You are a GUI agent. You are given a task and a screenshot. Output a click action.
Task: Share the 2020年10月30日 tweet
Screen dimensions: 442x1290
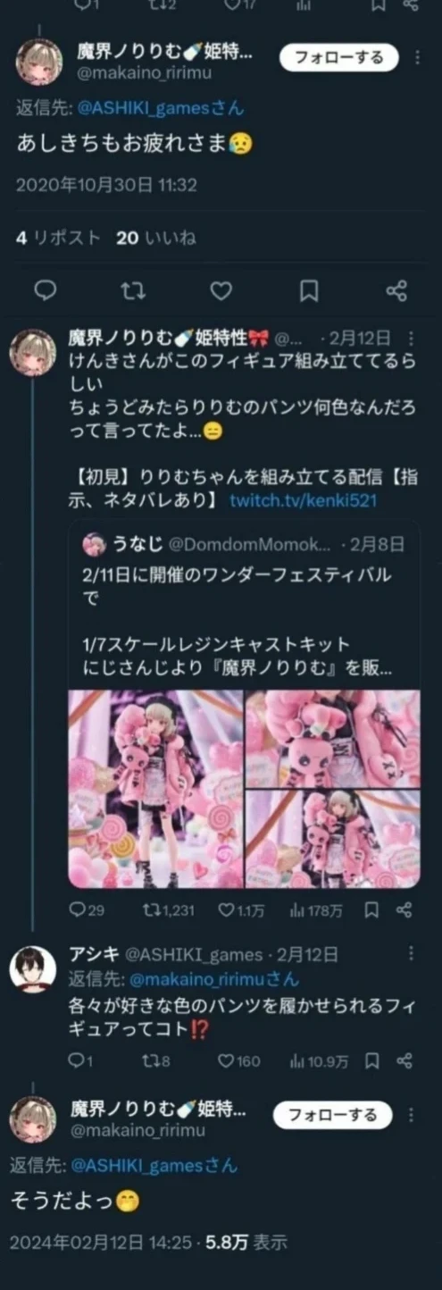[x=396, y=290]
